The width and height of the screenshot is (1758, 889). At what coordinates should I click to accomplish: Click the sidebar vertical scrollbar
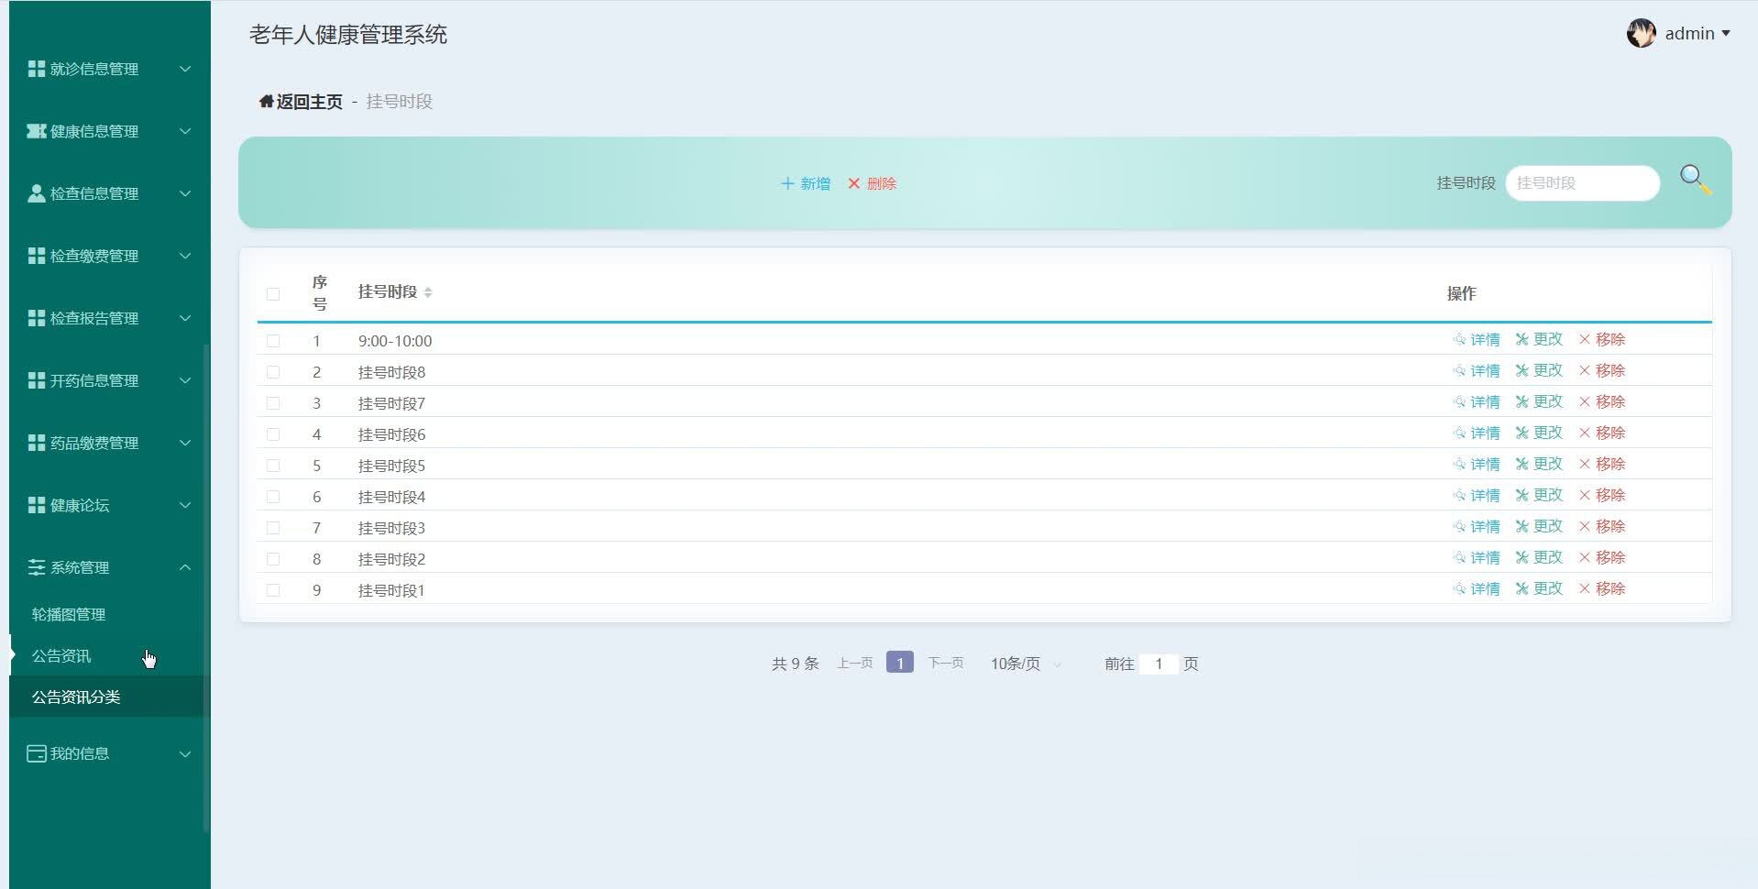pos(206,587)
